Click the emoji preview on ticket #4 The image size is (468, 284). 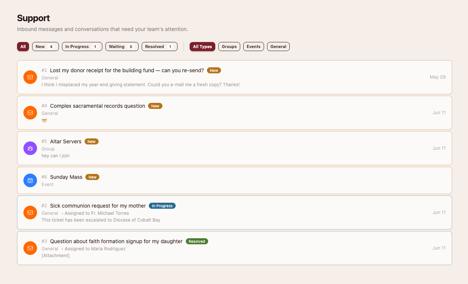(x=45, y=120)
